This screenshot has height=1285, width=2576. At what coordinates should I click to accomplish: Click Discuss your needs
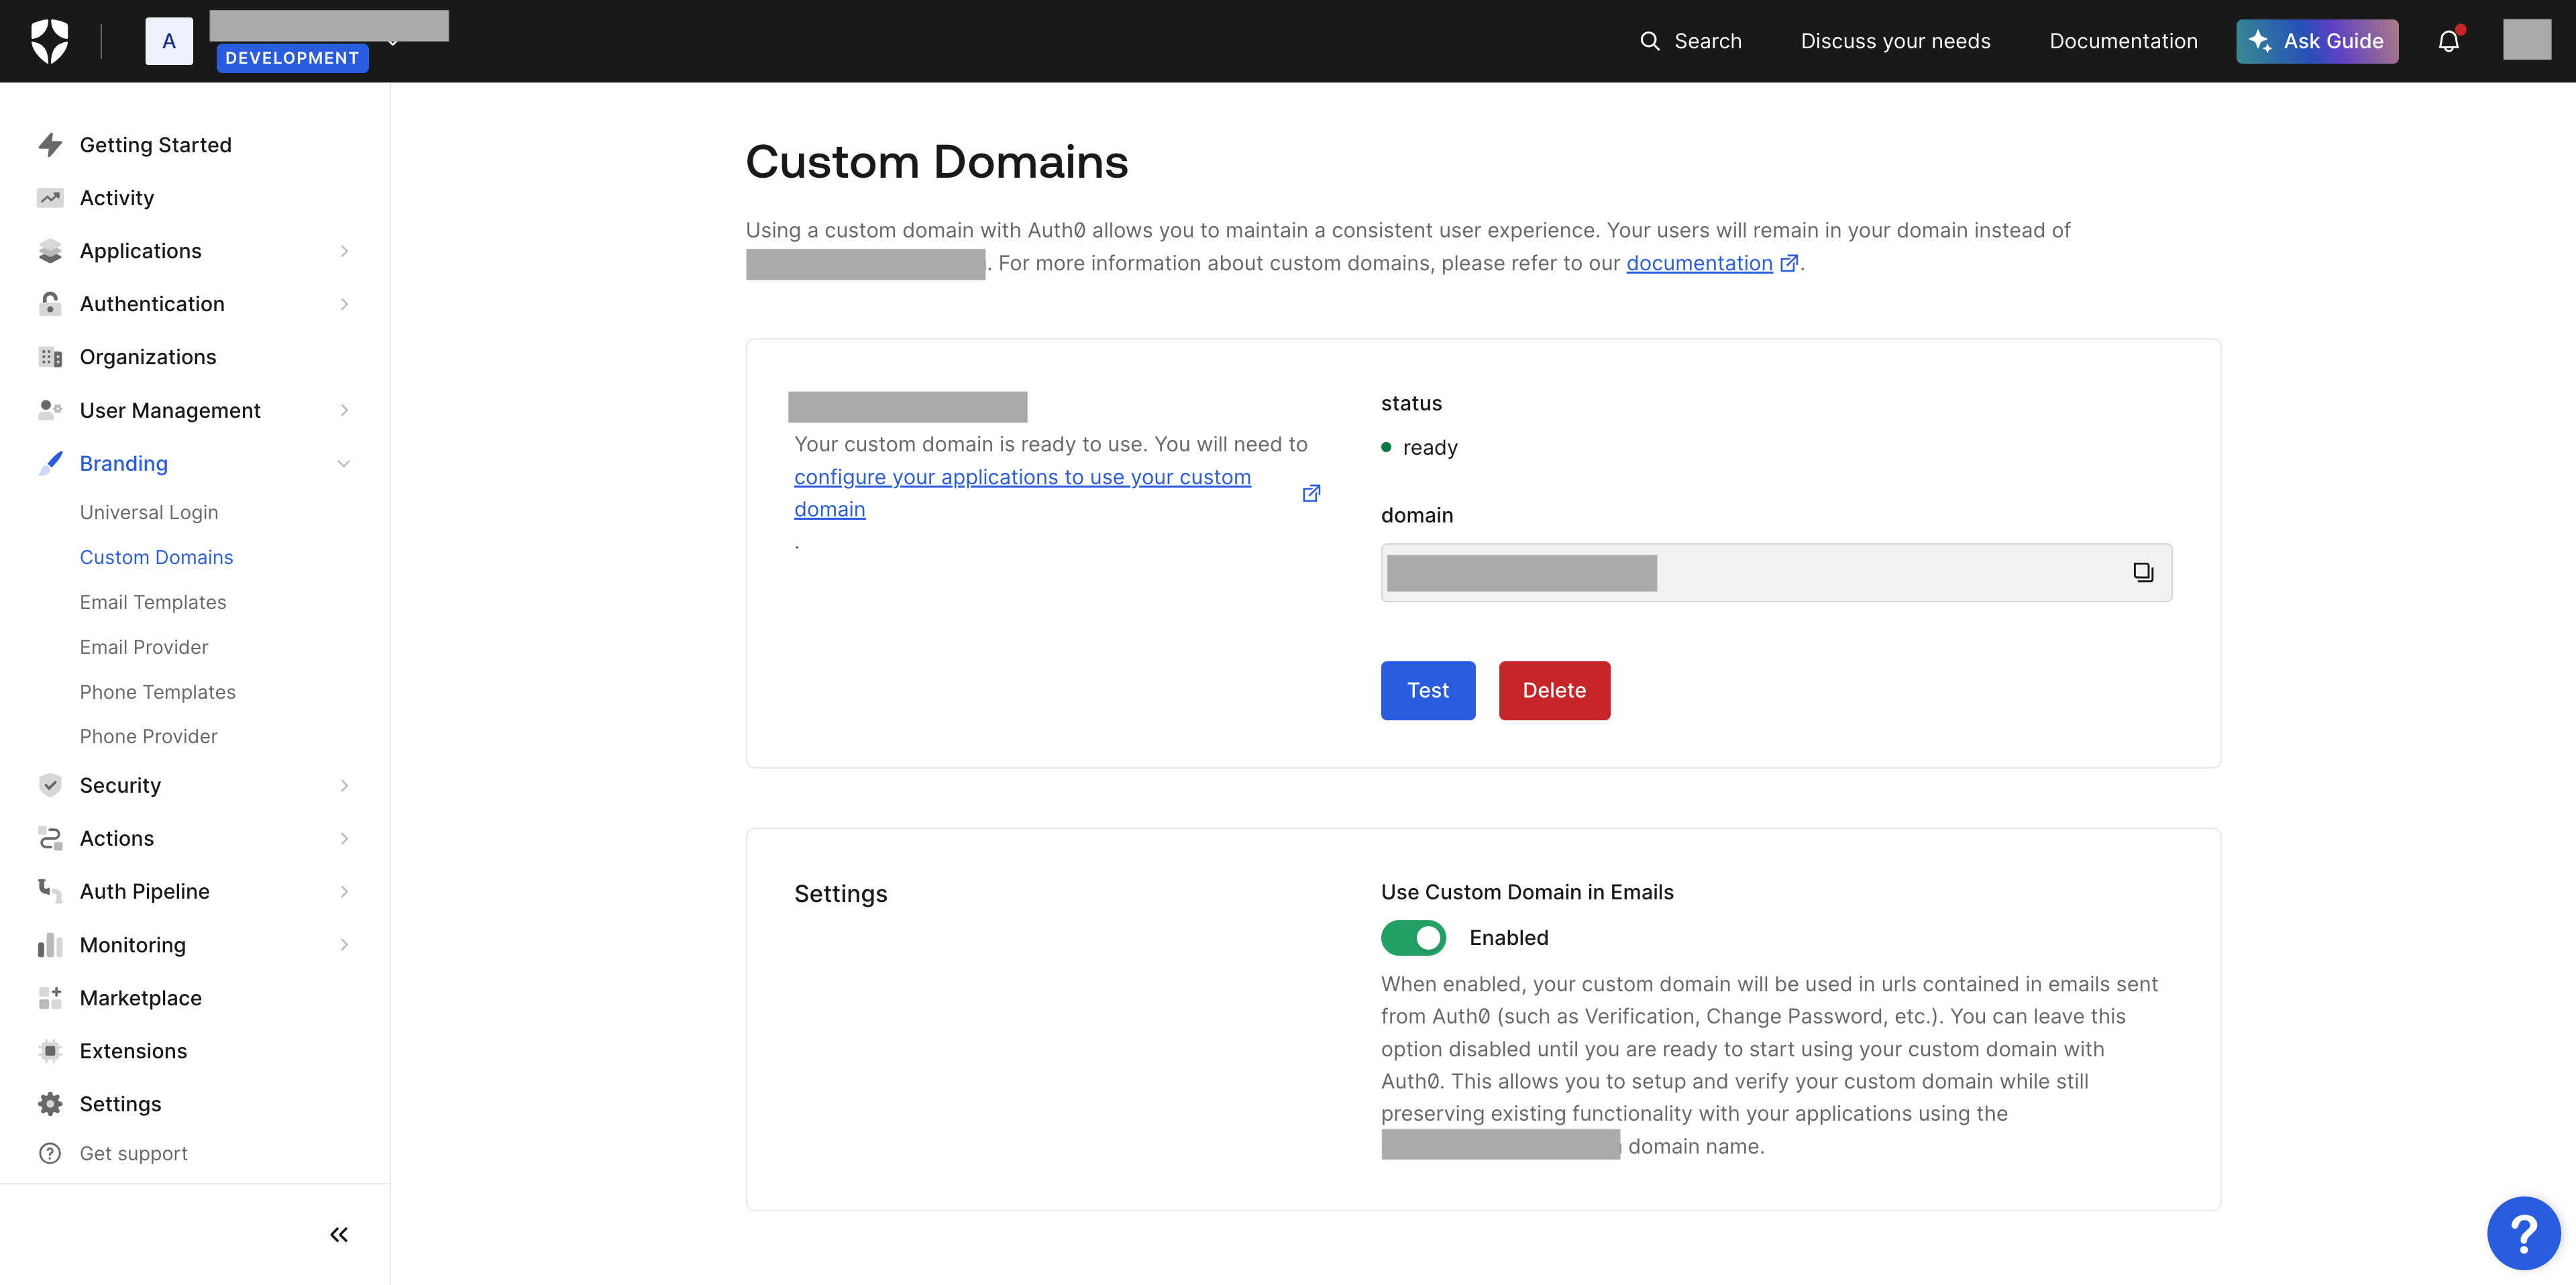point(1895,41)
